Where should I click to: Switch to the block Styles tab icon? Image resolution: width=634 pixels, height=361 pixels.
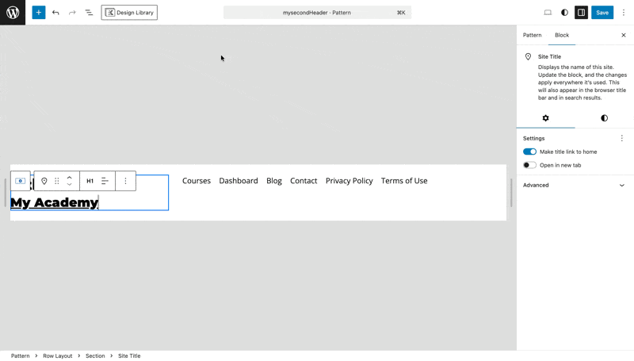click(x=604, y=118)
